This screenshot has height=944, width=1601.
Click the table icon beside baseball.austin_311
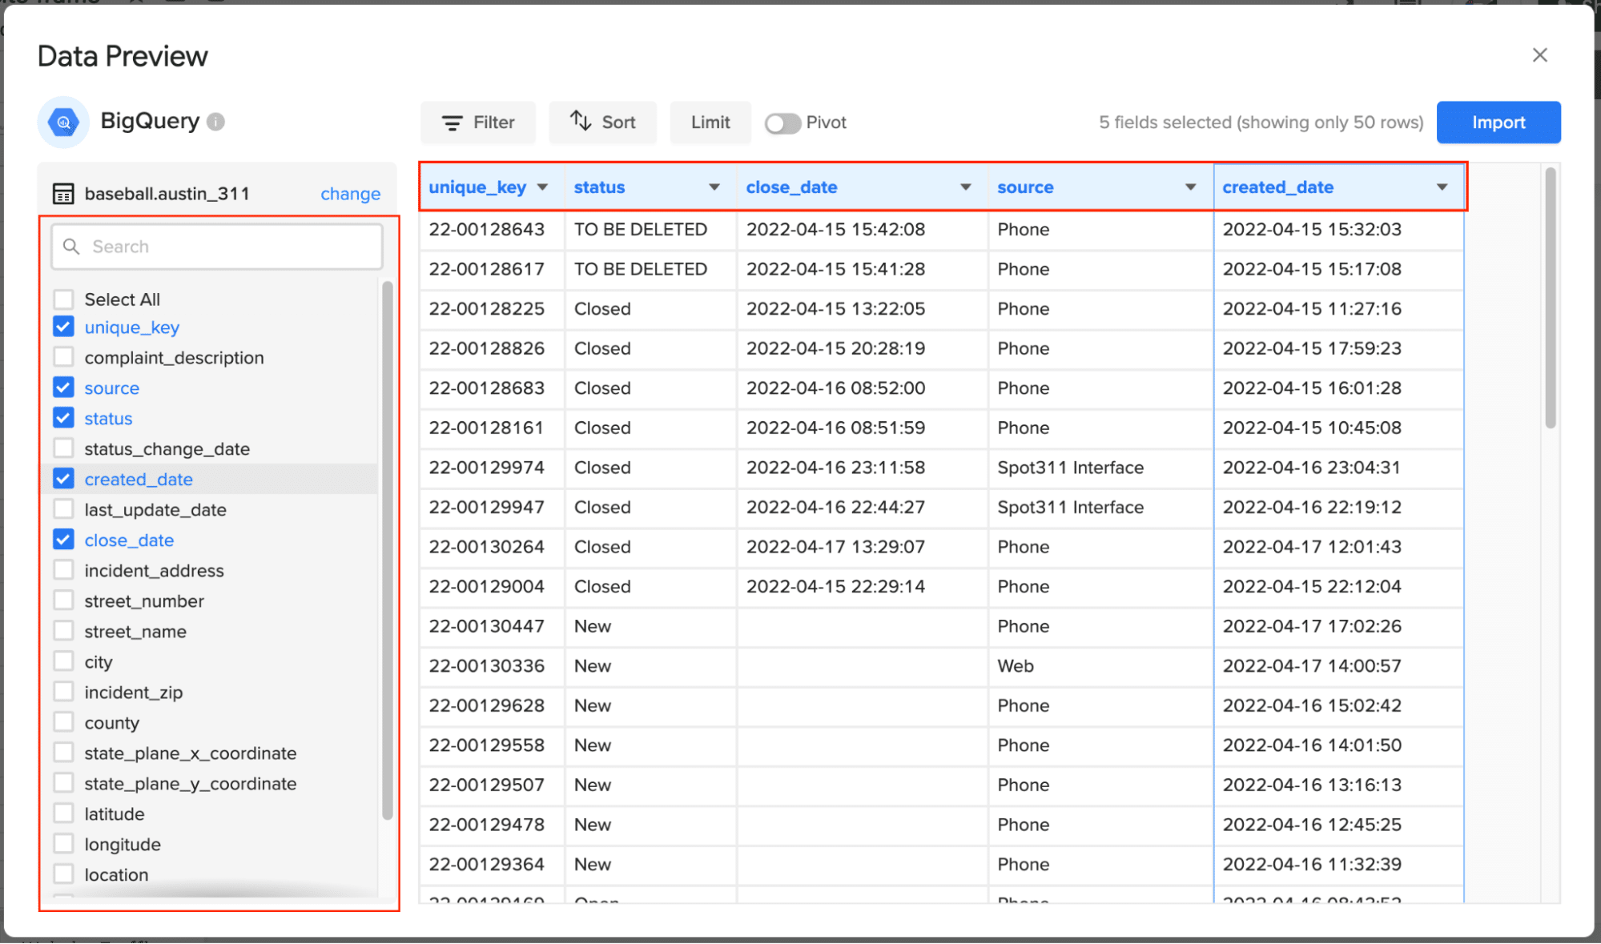coord(63,194)
